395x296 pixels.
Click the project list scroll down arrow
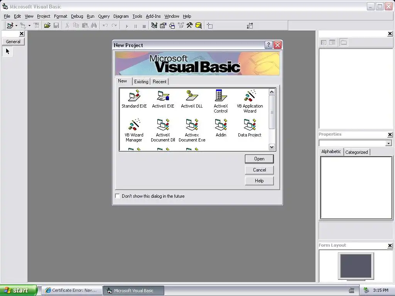(272, 147)
